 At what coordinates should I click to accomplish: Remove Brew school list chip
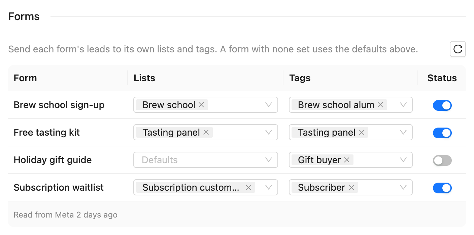[x=201, y=105]
